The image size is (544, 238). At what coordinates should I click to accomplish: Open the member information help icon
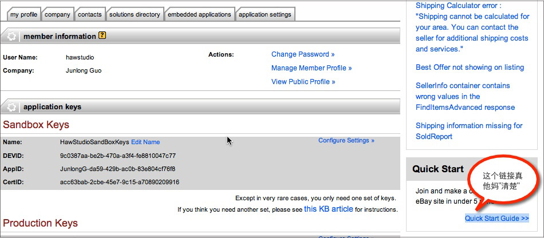(x=102, y=35)
